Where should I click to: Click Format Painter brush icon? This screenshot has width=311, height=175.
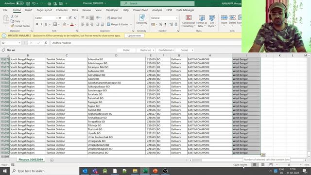(12, 26)
